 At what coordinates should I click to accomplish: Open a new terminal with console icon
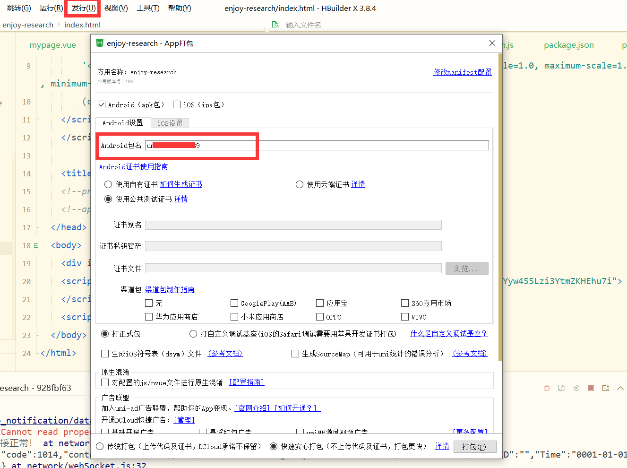click(606, 388)
